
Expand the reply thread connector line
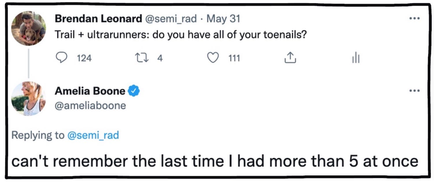(x=28, y=64)
